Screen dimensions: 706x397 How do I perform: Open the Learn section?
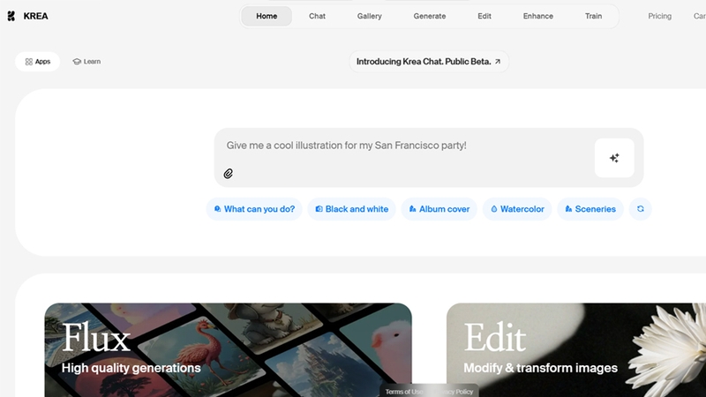[x=86, y=62]
